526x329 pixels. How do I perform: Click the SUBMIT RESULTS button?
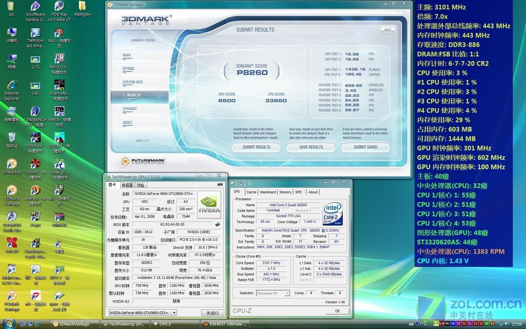[x=256, y=147]
